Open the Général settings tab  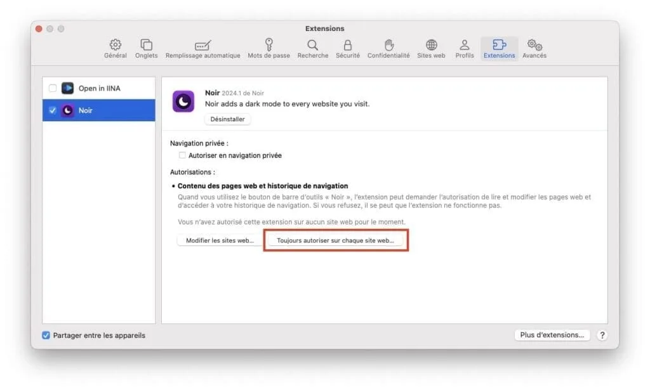coord(115,48)
